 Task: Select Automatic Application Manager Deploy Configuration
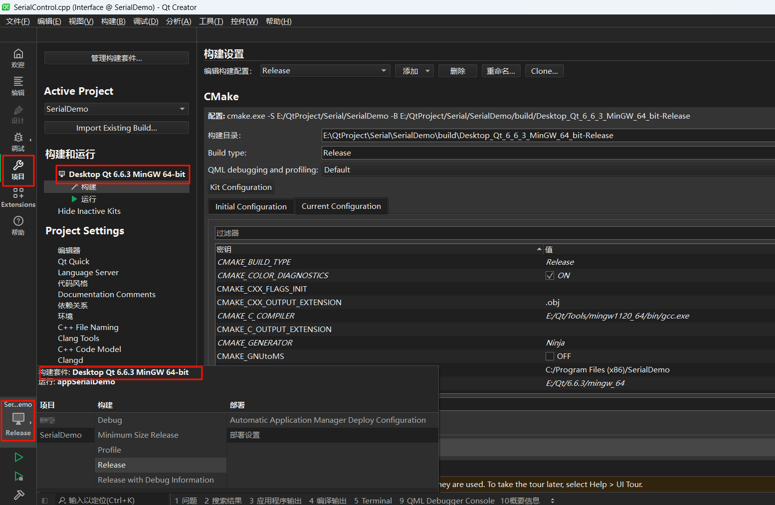coord(333,420)
